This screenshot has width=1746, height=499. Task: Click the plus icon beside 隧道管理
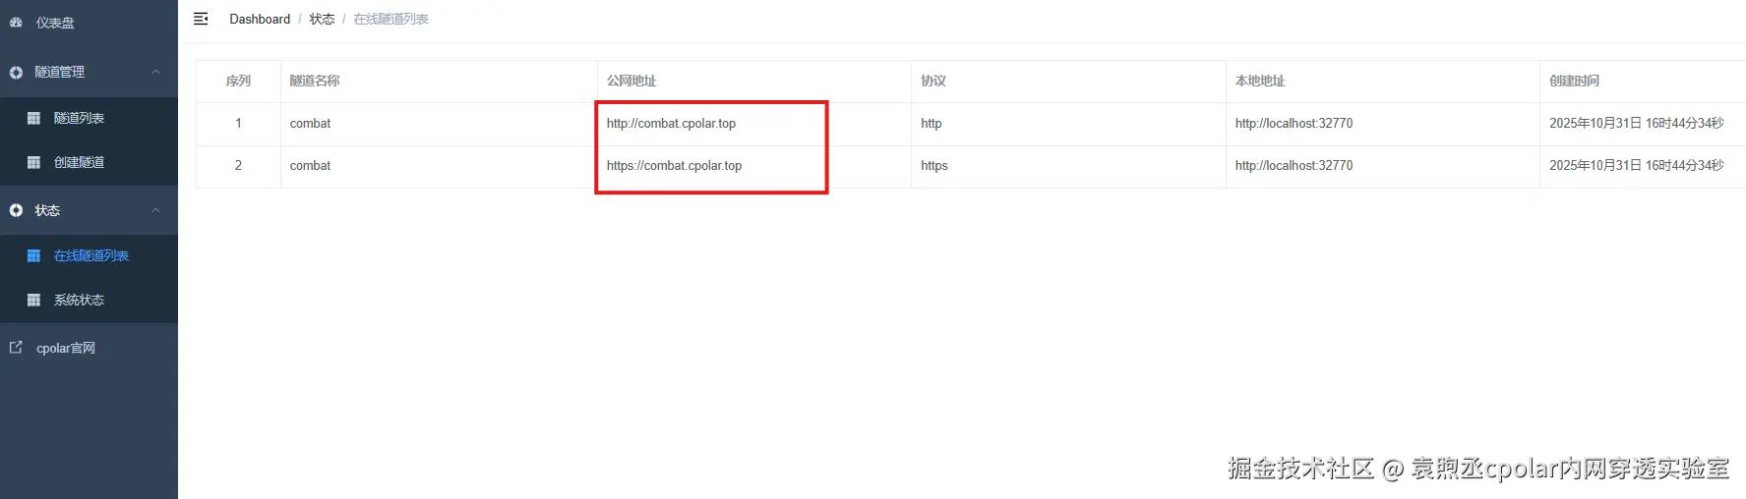pos(16,73)
